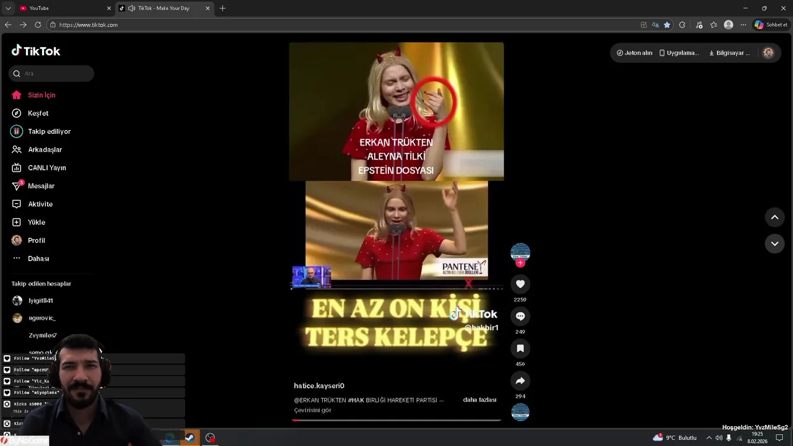Follow creator with red plus badge
This screenshot has width=793, height=446.
click(x=520, y=263)
